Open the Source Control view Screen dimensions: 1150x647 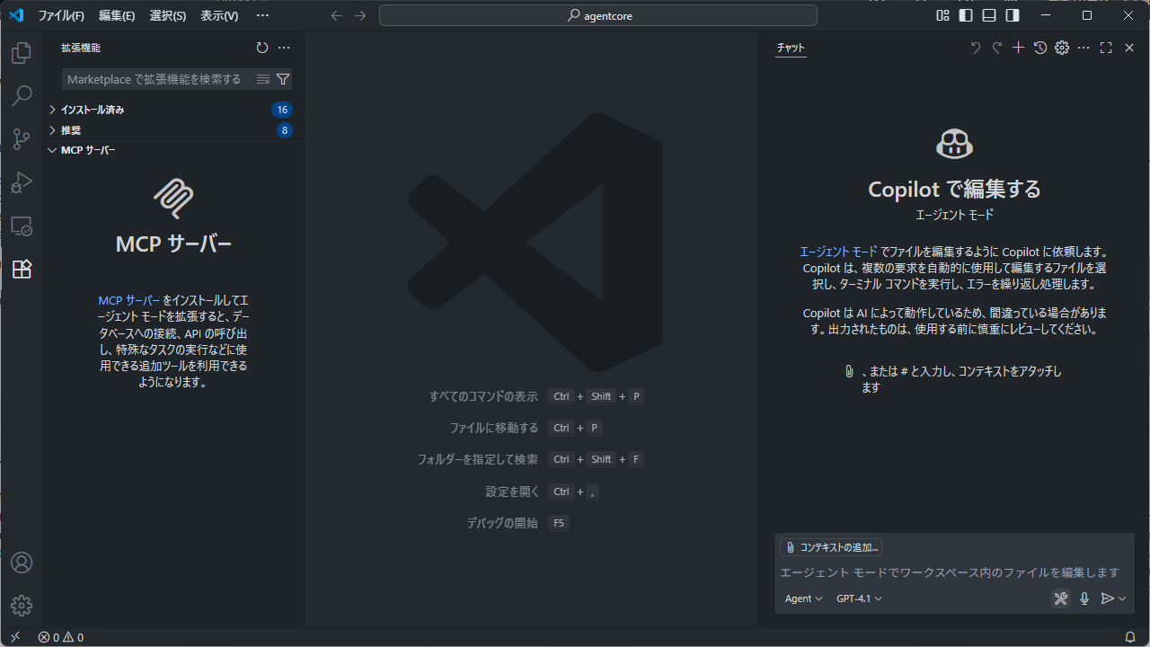pos(22,138)
